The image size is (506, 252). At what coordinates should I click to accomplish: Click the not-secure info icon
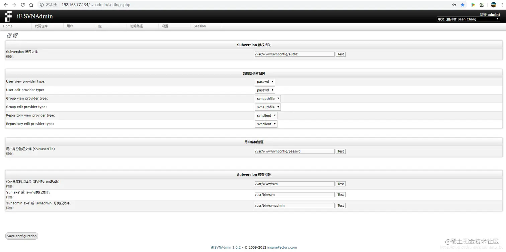pos(42,5)
